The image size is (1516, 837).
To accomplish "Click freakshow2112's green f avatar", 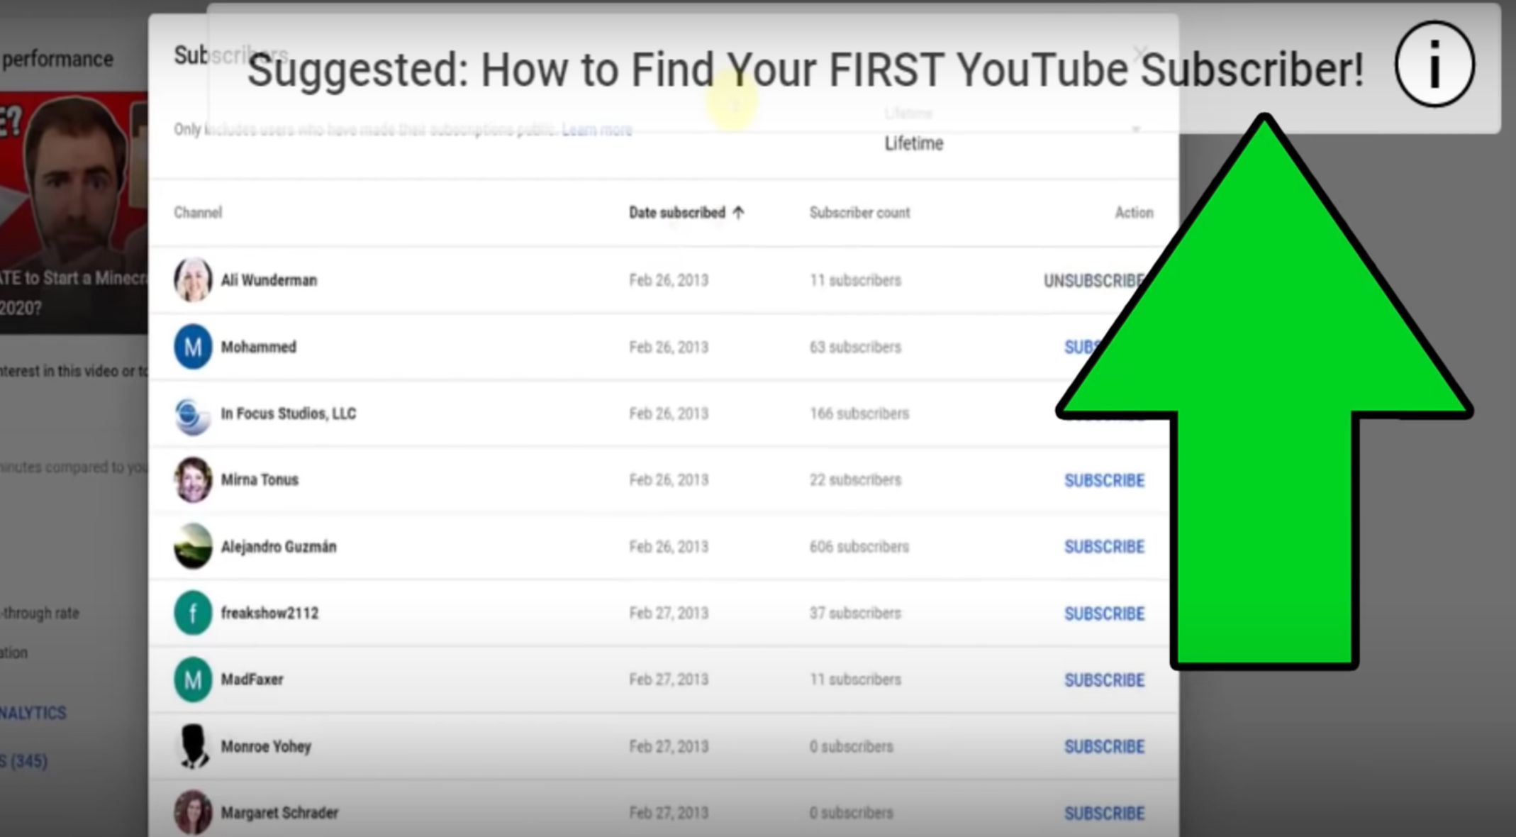I will click(x=192, y=613).
